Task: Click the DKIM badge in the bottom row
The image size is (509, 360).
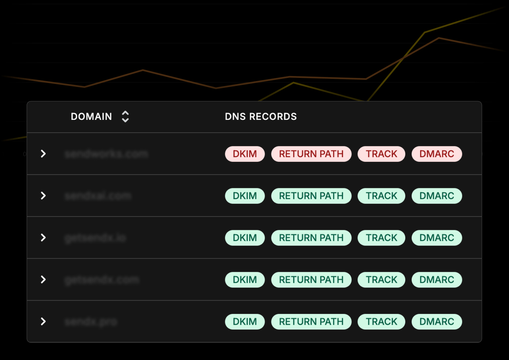Action: click(245, 322)
